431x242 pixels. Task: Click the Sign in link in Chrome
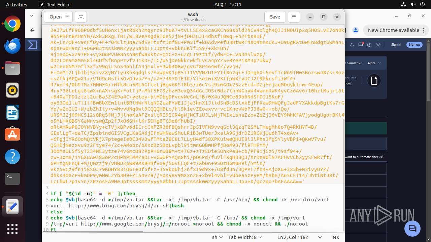(396, 45)
